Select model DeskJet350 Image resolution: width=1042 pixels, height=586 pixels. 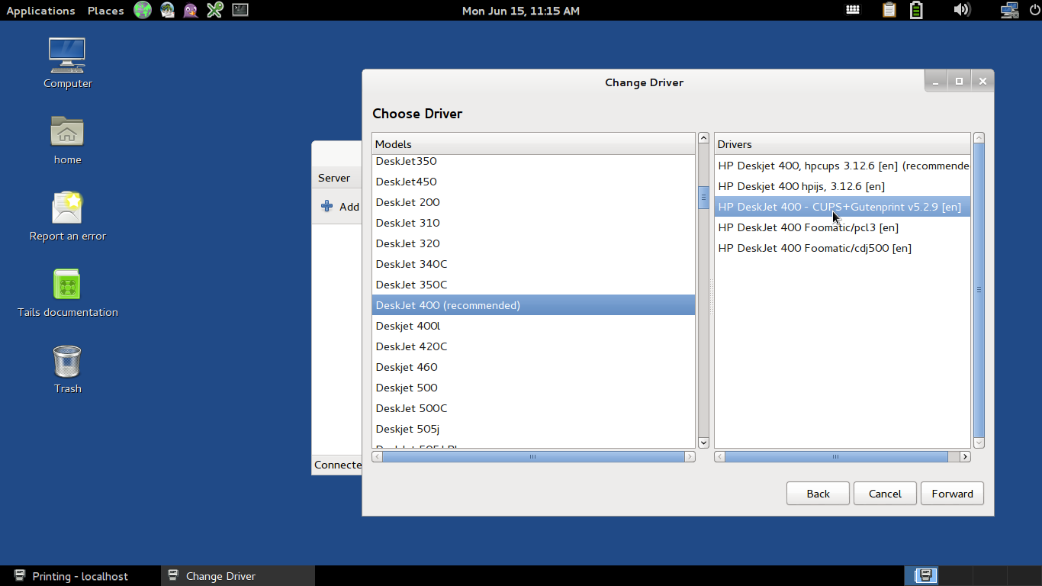533,161
